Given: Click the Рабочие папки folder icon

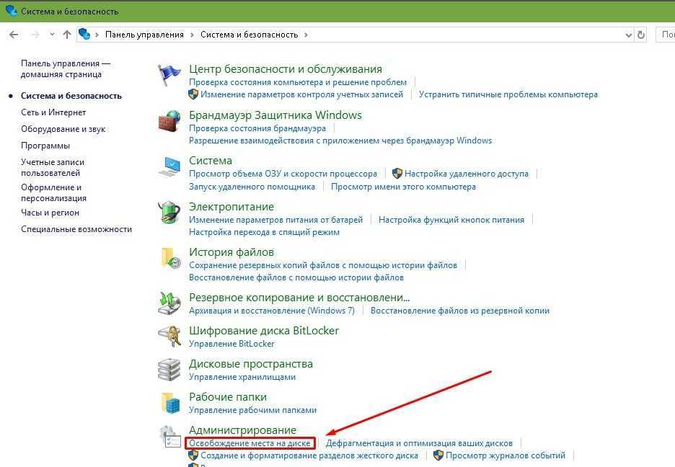Looking at the screenshot, I should pos(169,402).
